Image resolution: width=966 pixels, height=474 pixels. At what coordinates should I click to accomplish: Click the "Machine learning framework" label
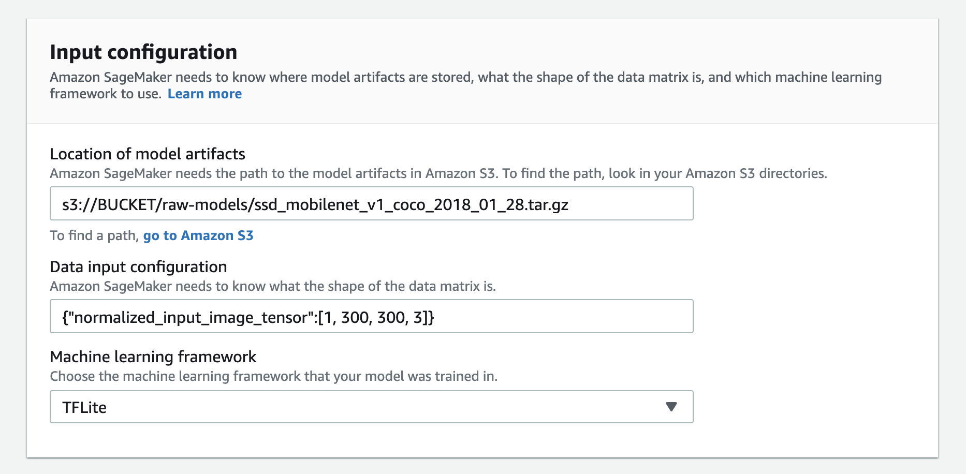coord(153,357)
